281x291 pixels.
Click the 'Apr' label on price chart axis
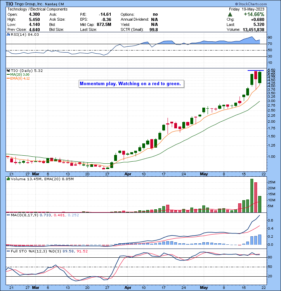(x=128, y=174)
